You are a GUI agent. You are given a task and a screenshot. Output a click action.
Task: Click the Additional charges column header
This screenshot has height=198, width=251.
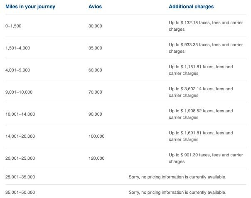tap(191, 7)
